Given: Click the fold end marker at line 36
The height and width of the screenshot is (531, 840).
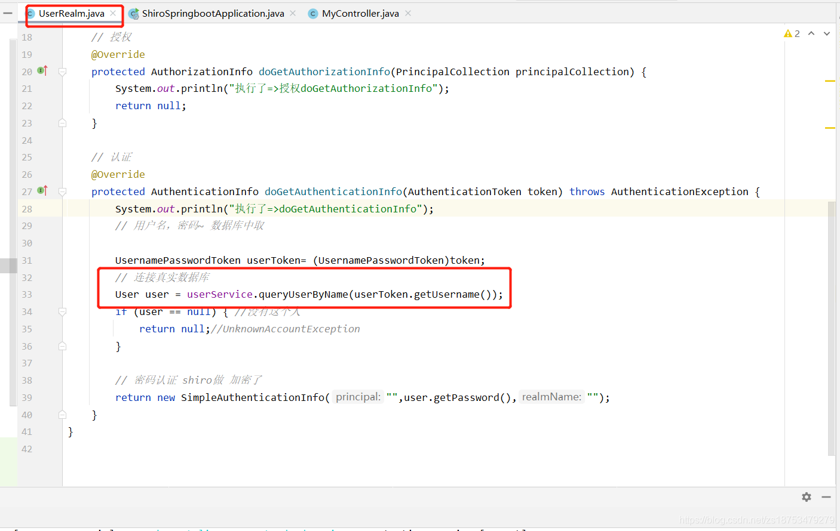Looking at the screenshot, I should pos(62,346).
